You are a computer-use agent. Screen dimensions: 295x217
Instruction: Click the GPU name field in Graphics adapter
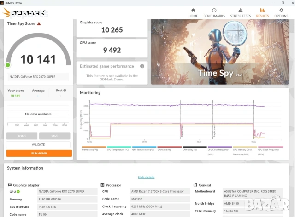pos(67,191)
